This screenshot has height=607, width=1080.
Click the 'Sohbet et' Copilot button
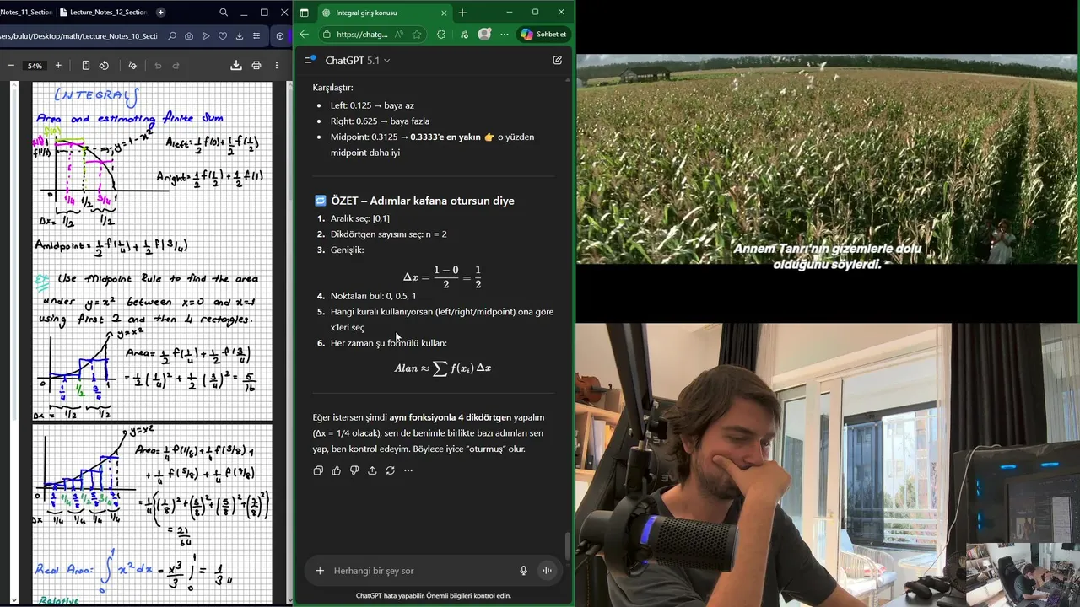pos(544,35)
